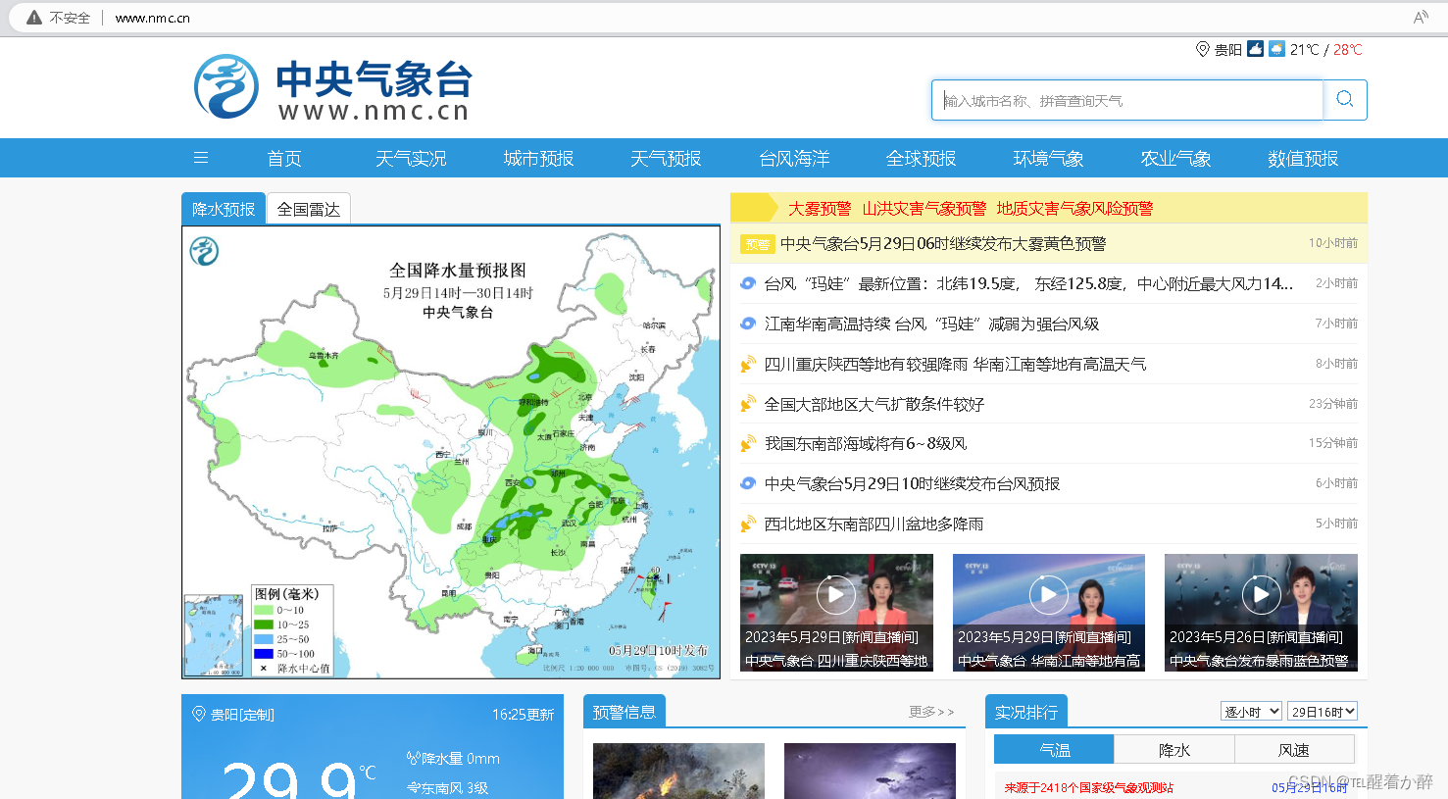This screenshot has height=799, width=1448.
Task: Click the search magnifier button
Action: coord(1345,100)
